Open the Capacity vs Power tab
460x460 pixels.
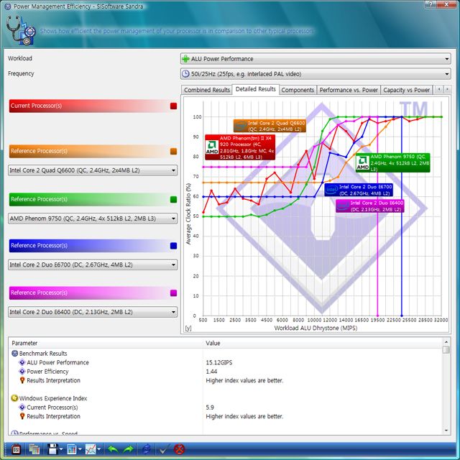click(406, 90)
